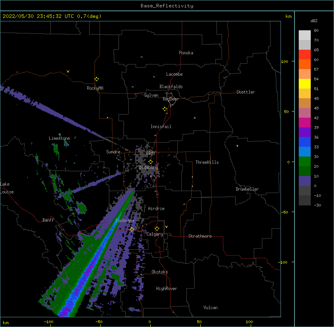
Task: Click the Blackfalds city label
Action: coord(171,87)
